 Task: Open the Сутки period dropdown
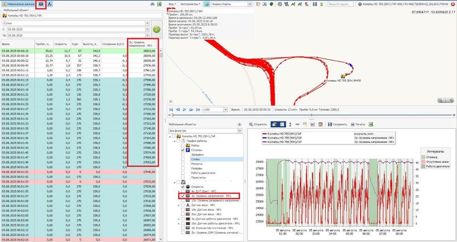tap(147, 23)
